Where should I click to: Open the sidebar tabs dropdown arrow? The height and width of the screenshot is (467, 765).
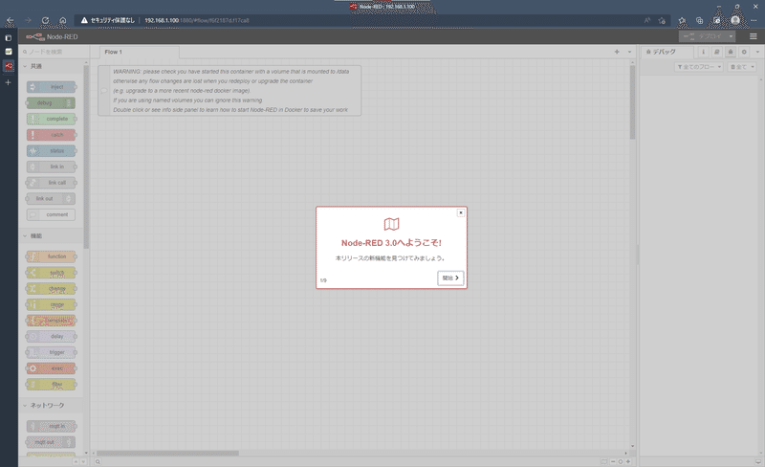point(757,52)
